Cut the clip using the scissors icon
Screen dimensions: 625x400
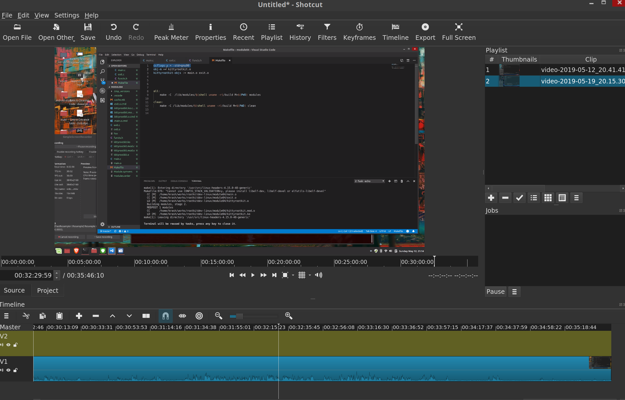click(26, 316)
